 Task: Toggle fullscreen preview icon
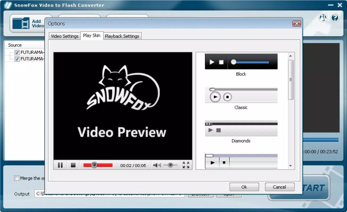[x=186, y=165]
